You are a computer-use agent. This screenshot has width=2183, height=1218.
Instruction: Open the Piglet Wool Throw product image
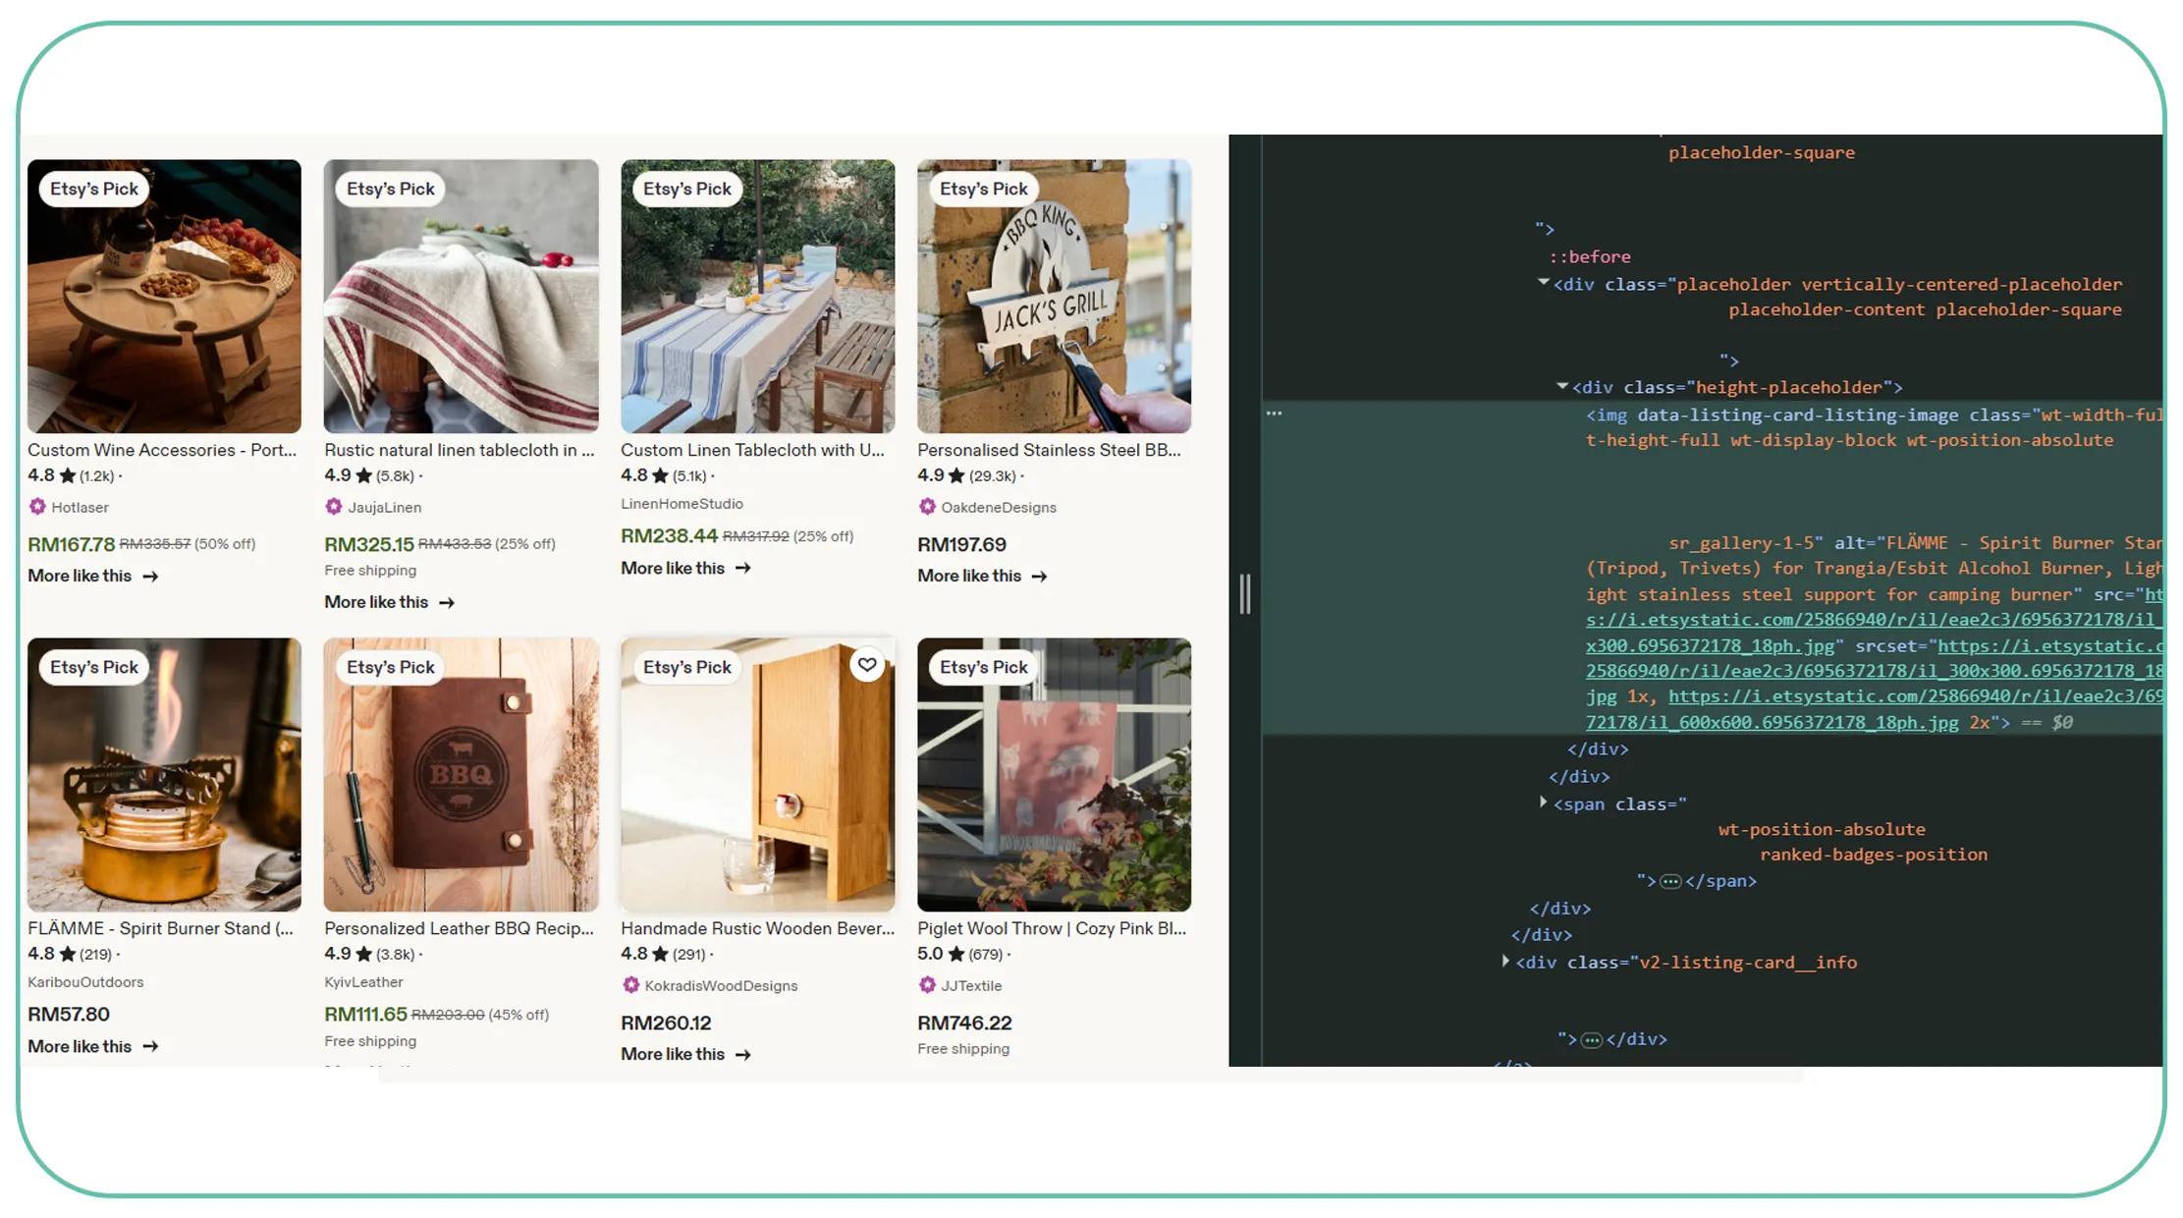tap(1054, 774)
